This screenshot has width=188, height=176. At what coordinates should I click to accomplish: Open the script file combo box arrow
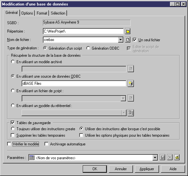(x=123, y=98)
